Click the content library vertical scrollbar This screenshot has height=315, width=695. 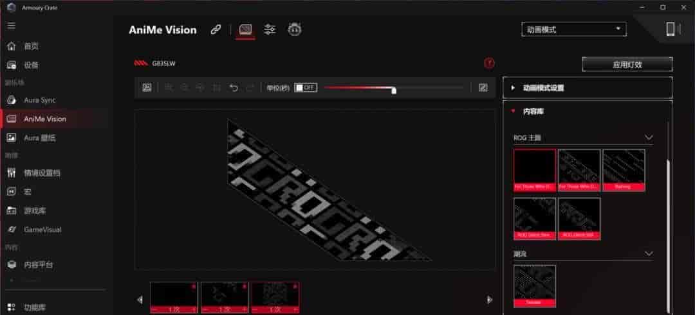(667, 236)
